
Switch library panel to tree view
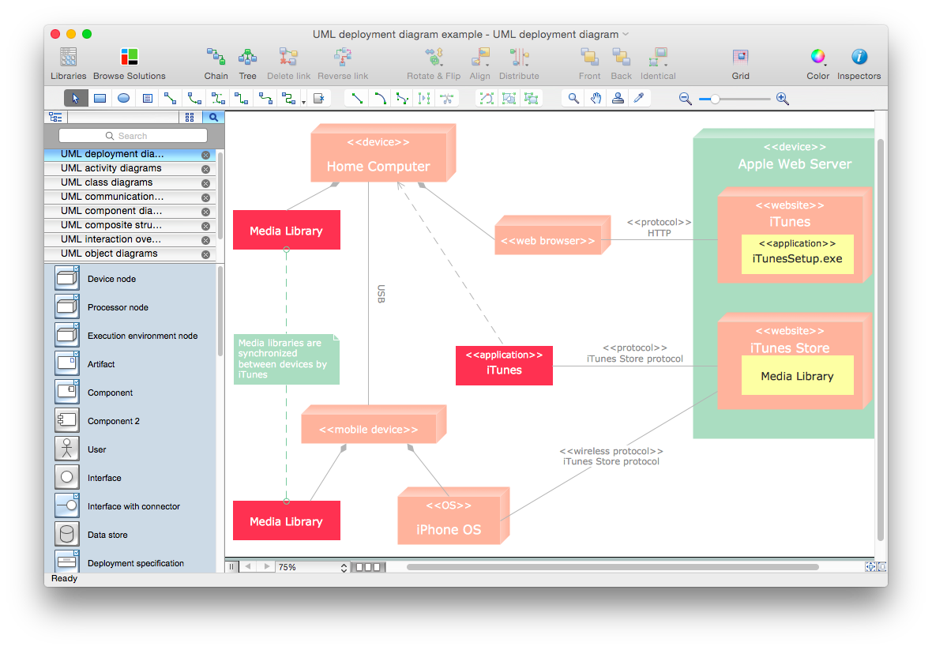(x=56, y=118)
